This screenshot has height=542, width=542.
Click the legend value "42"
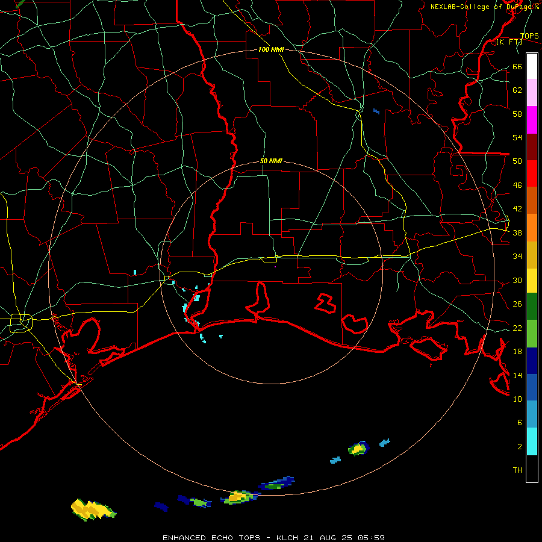pyautogui.click(x=517, y=208)
